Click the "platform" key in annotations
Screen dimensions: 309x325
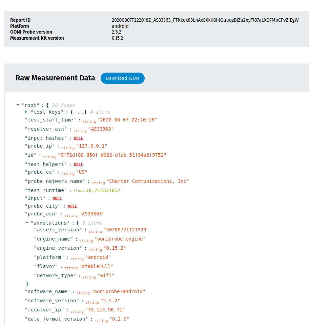click(49, 257)
